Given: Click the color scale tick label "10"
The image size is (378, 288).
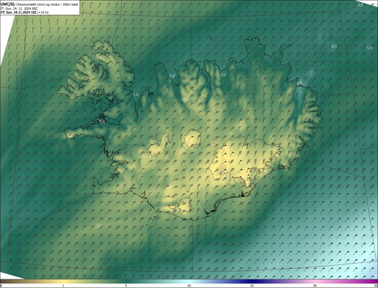Looking at the screenshot, I should pos(189,286).
